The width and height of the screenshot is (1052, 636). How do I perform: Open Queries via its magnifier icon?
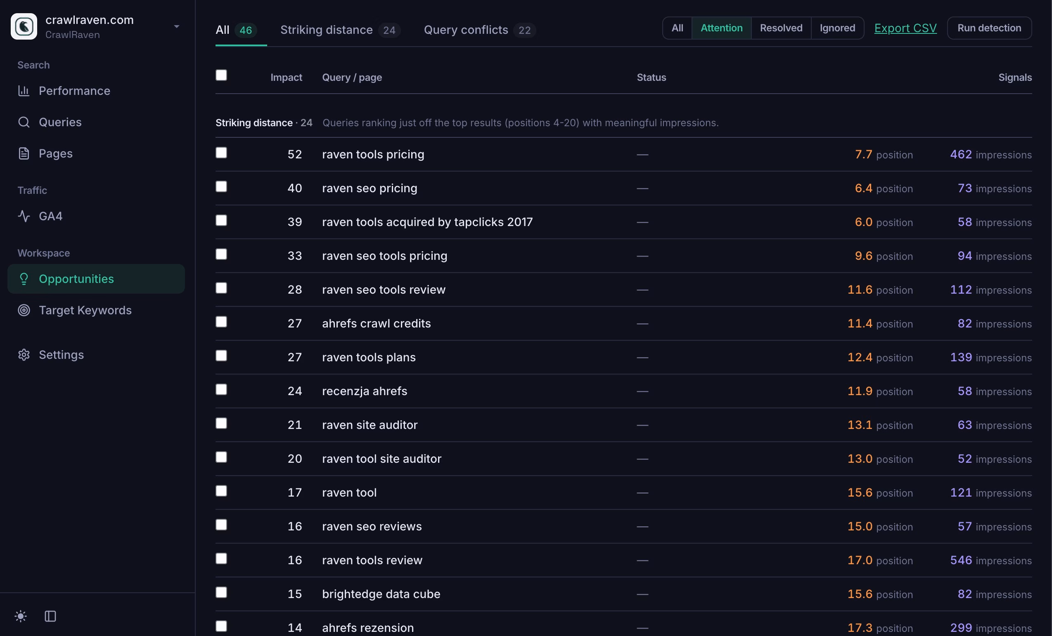pos(24,122)
